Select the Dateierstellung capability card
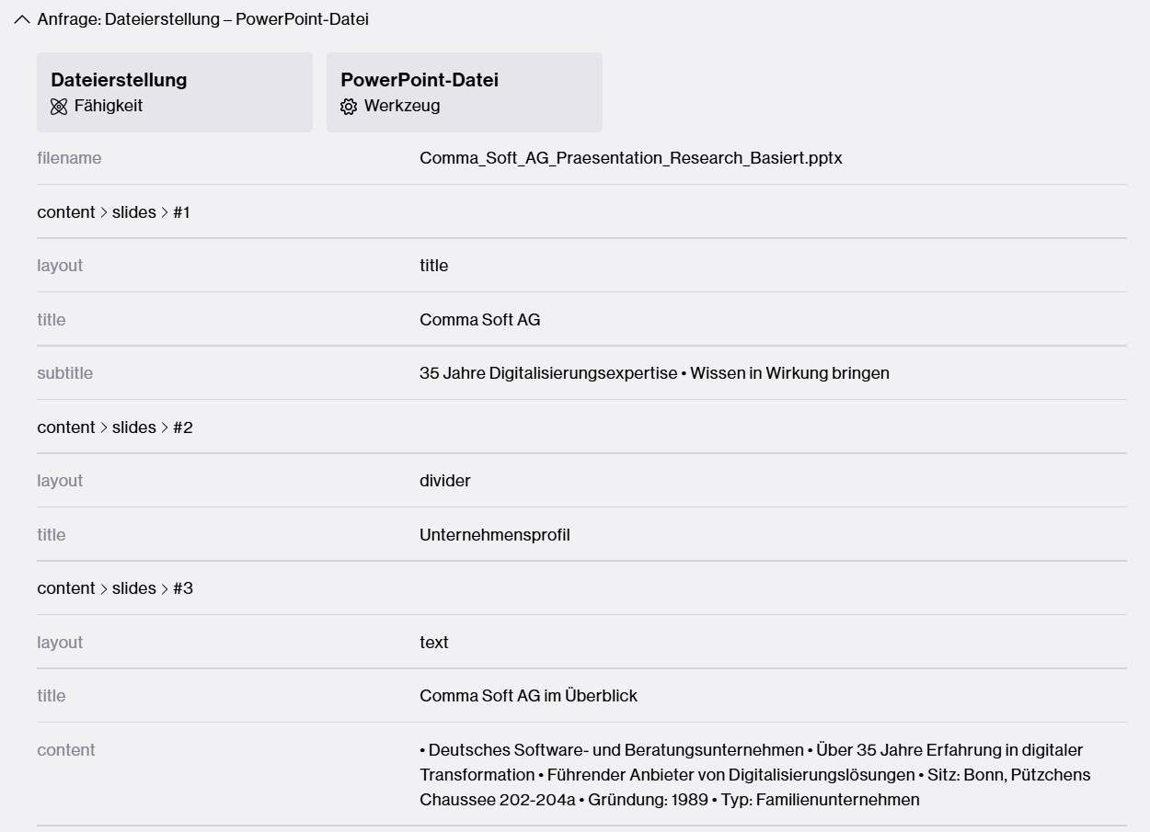 tap(174, 92)
